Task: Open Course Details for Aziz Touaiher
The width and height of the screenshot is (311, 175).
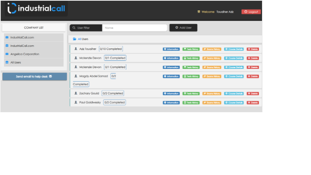Action: (x=234, y=49)
